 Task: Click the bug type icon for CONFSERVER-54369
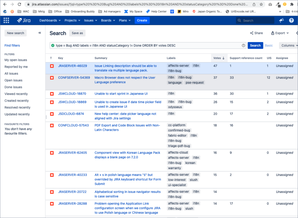(x=52, y=78)
